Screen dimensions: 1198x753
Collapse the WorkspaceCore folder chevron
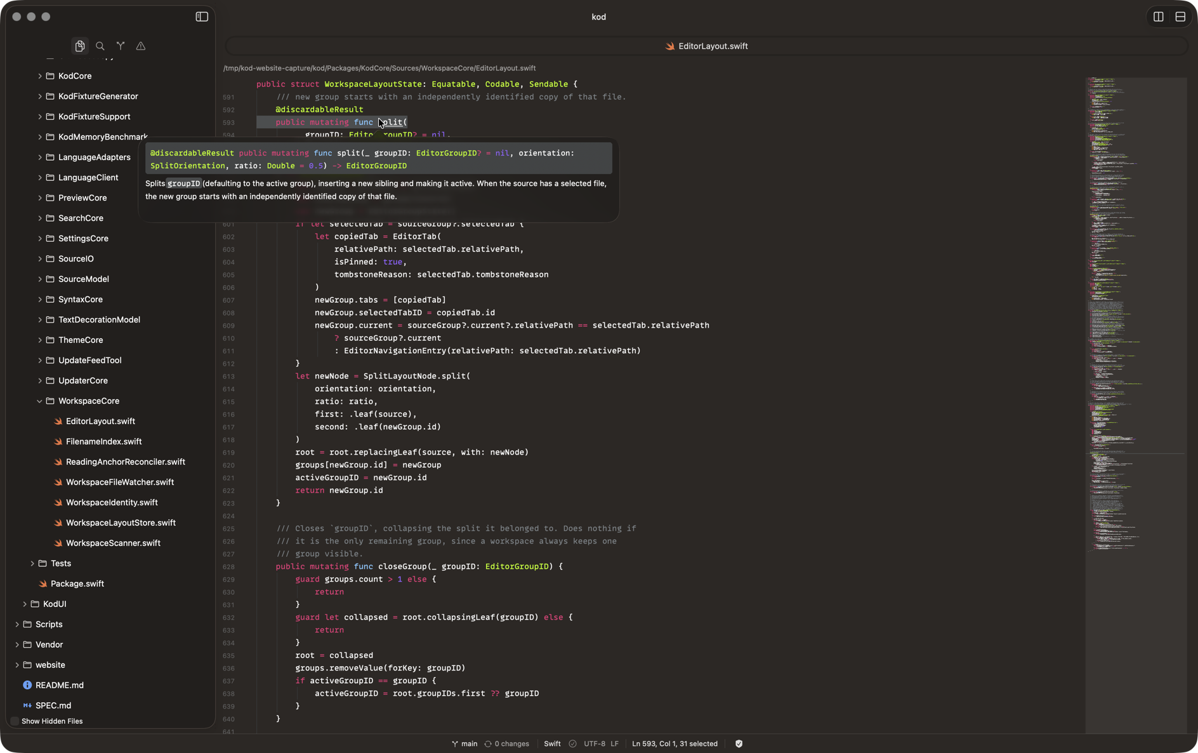tap(39, 401)
